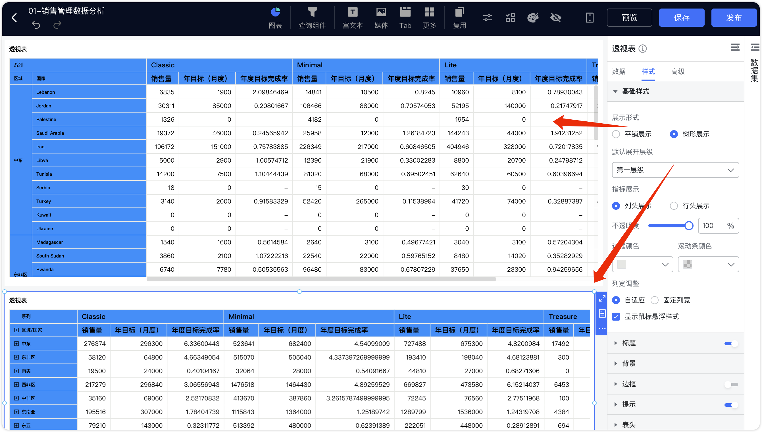Click 保存 save button

pos(681,18)
